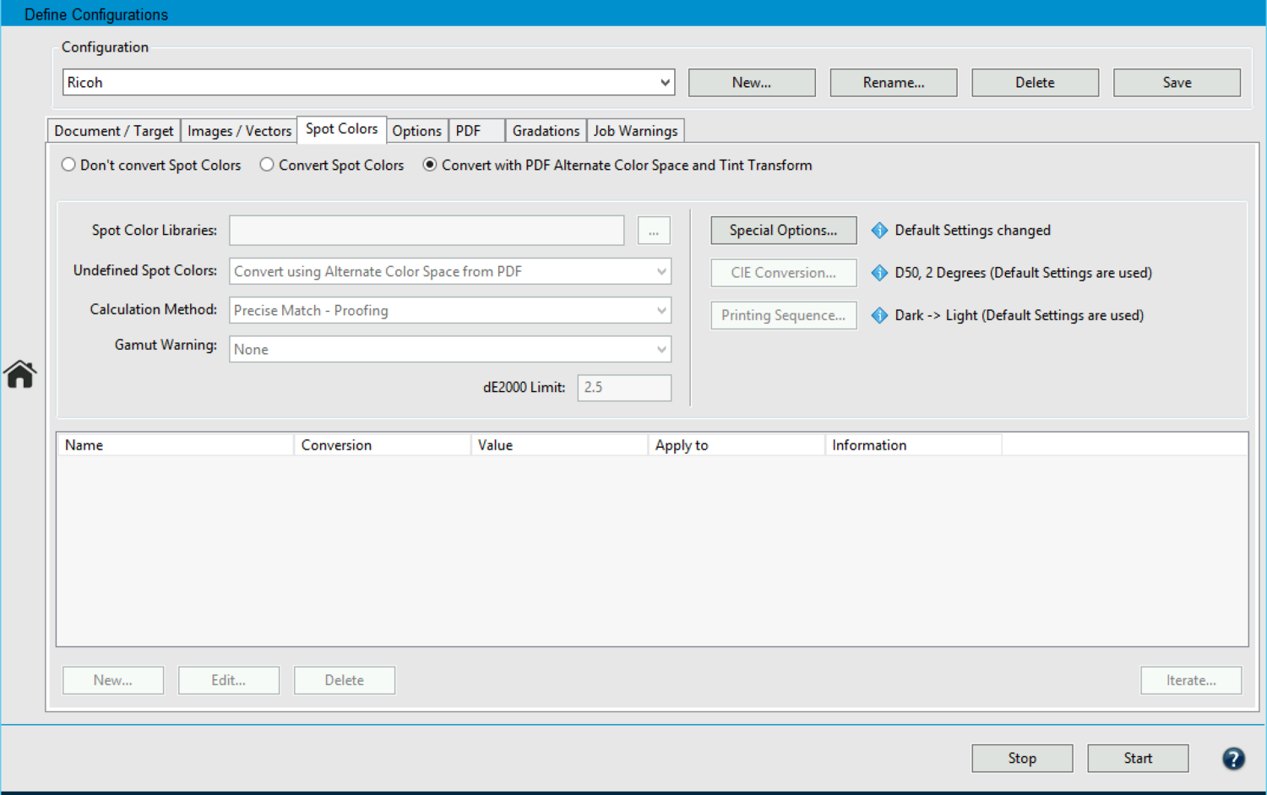Click info icon beside D50, 2 Degrees
1267x795 pixels.
(x=879, y=273)
